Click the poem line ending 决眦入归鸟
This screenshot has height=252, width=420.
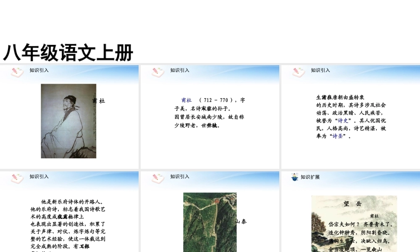359,241
